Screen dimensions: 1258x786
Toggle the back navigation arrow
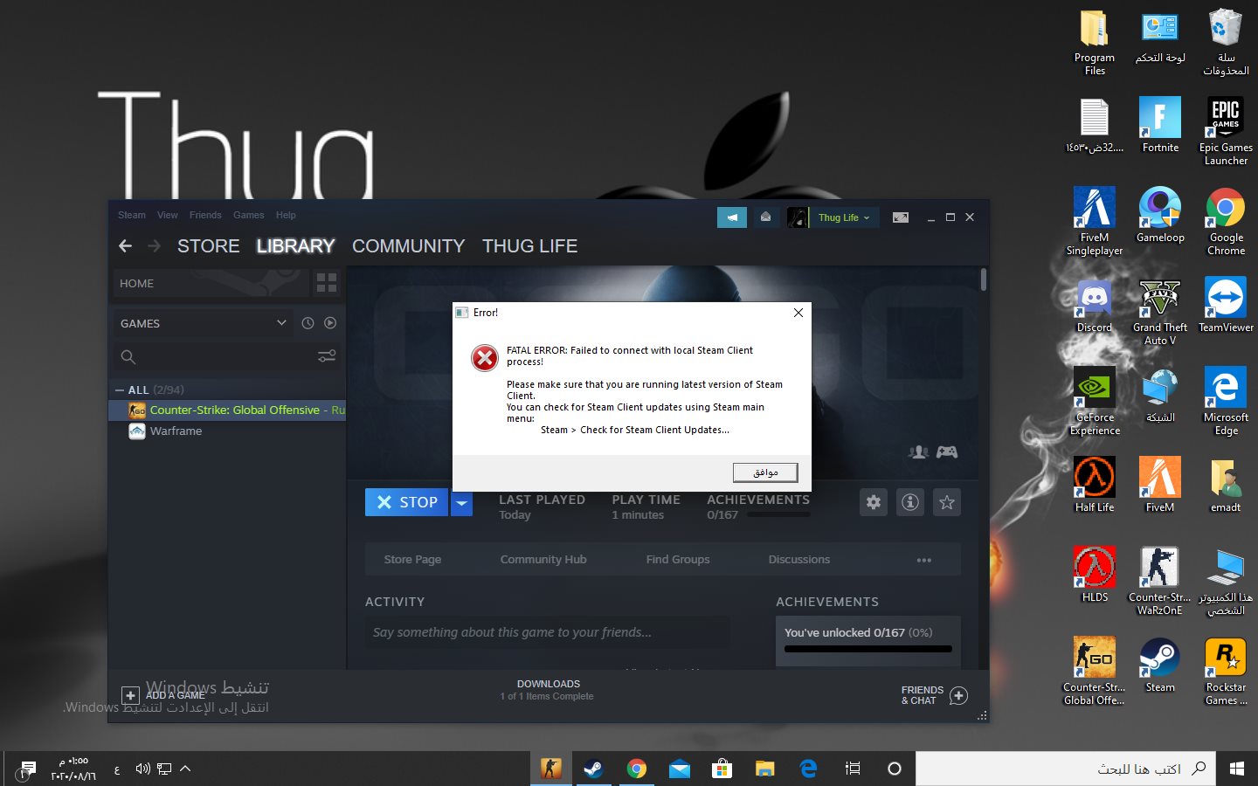pos(125,245)
